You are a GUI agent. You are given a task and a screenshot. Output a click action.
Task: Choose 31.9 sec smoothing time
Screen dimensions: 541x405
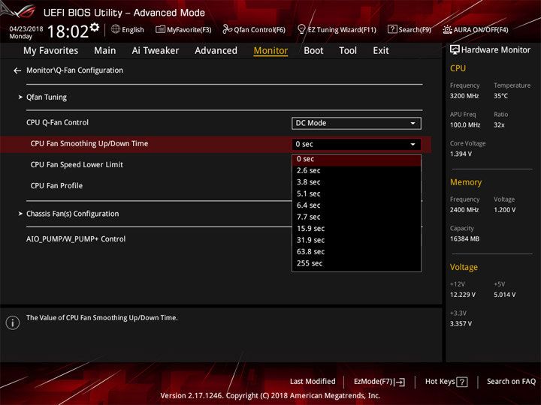pos(356,241)
